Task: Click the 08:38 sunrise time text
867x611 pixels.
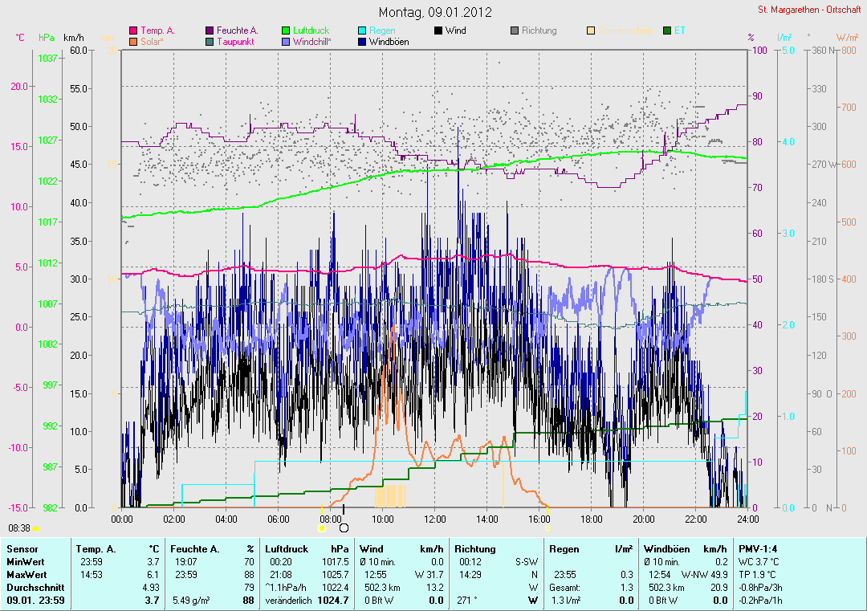Action: click(x=19, y=528)
